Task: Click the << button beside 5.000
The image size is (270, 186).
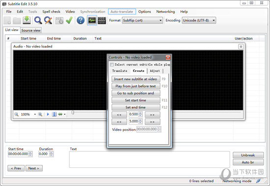Action: (x=119, y=121)
